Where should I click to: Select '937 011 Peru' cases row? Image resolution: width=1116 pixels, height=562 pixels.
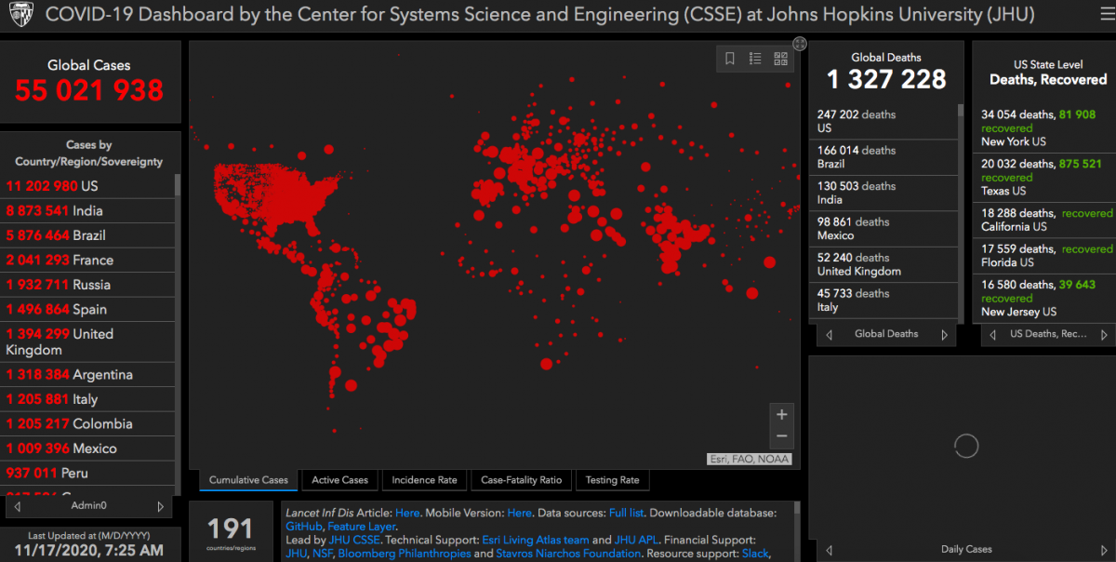point(87,473)
